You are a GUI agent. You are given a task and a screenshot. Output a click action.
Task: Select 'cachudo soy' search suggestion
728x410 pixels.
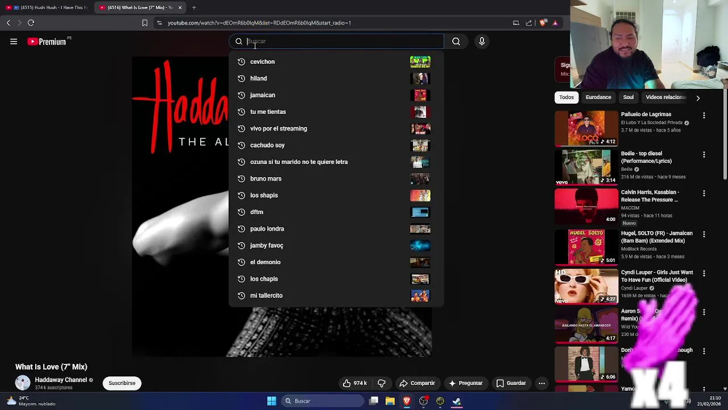[336, 145]
